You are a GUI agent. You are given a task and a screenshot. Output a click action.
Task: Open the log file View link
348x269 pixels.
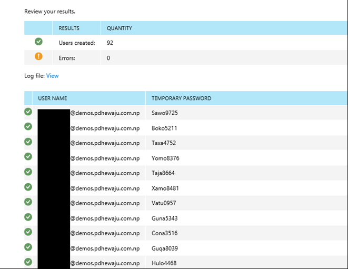52,76
